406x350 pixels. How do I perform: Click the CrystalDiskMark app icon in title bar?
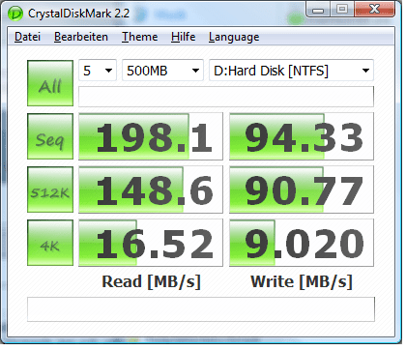(15, 14)
